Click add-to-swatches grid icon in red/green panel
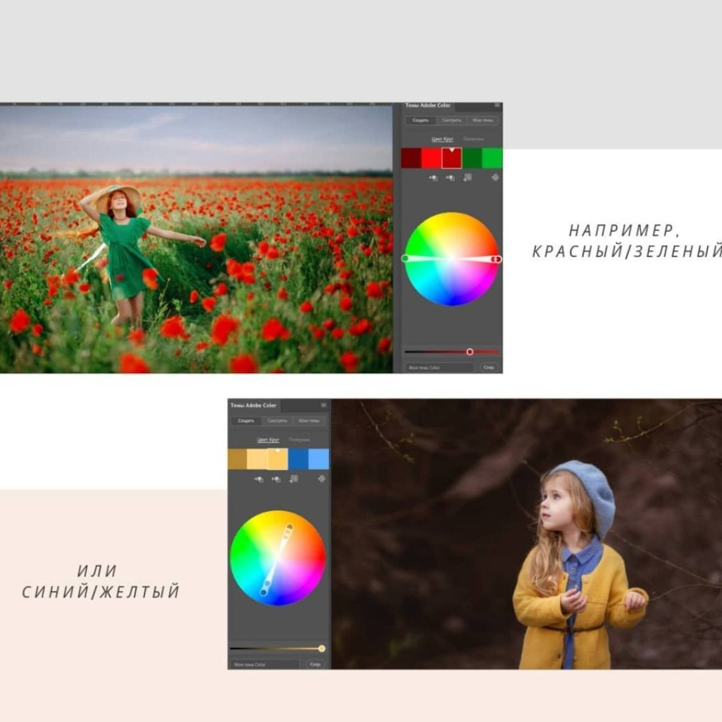Viewport: 722px width, 722px height. [x=468, y=178]
